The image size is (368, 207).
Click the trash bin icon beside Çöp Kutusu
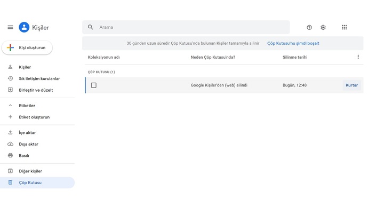[10, 182]
